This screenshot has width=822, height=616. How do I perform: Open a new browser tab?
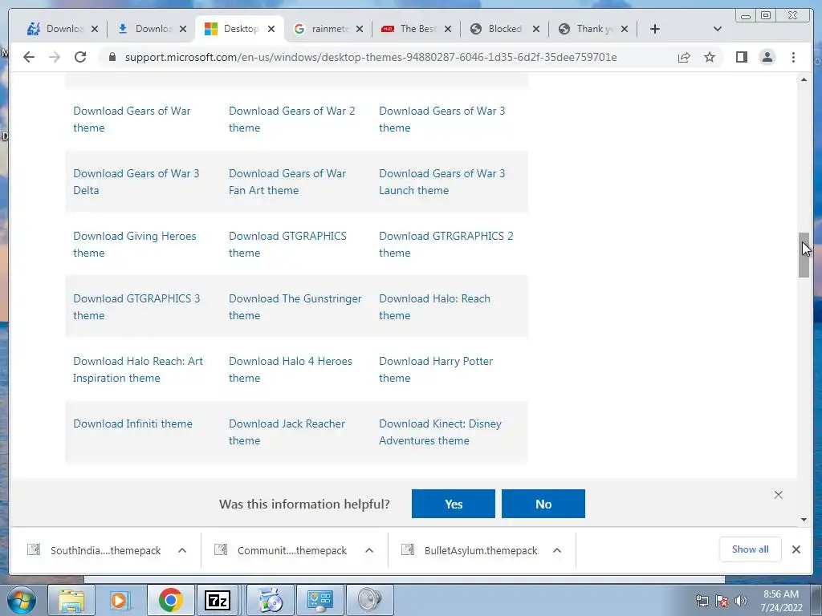pyautogui.click(x=655, y=29)
